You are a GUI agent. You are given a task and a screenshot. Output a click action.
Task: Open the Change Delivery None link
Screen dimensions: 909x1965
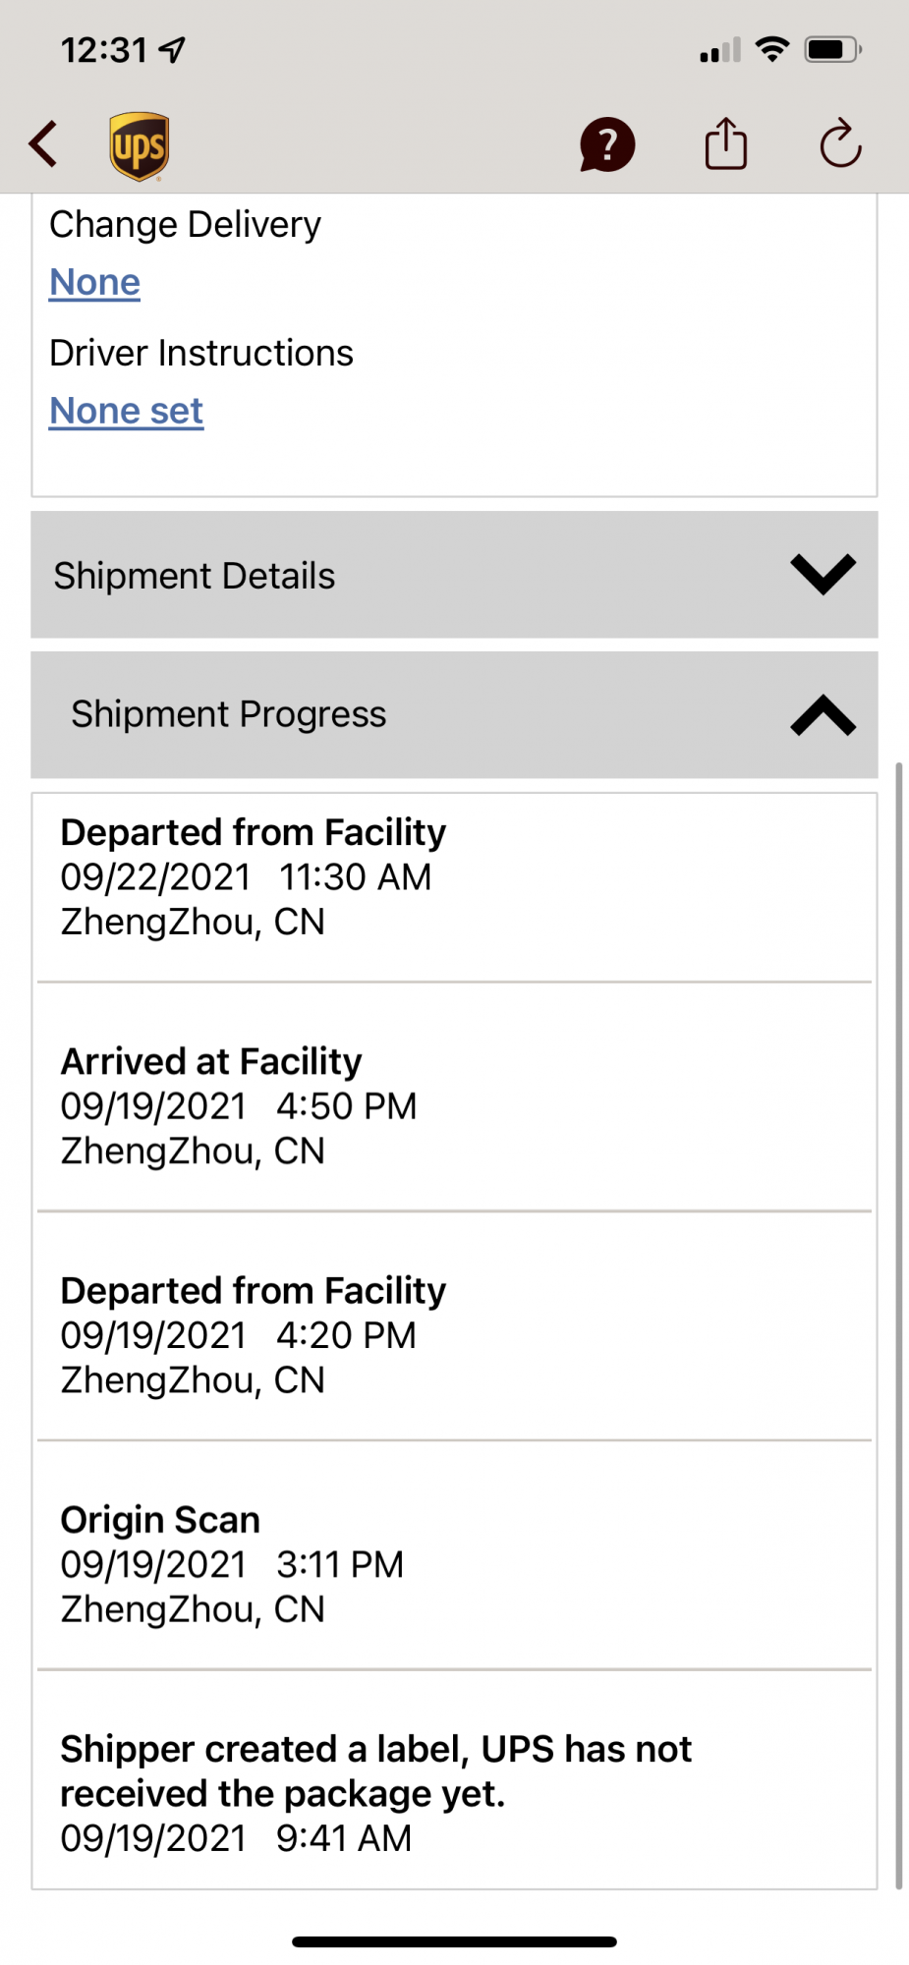(95, 283)
